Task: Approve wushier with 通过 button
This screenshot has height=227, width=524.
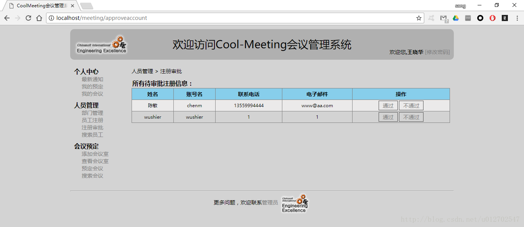Action: click(x=388, y=117)
